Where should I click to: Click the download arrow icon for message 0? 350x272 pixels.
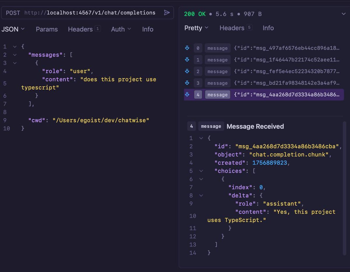tap(187, 48)
